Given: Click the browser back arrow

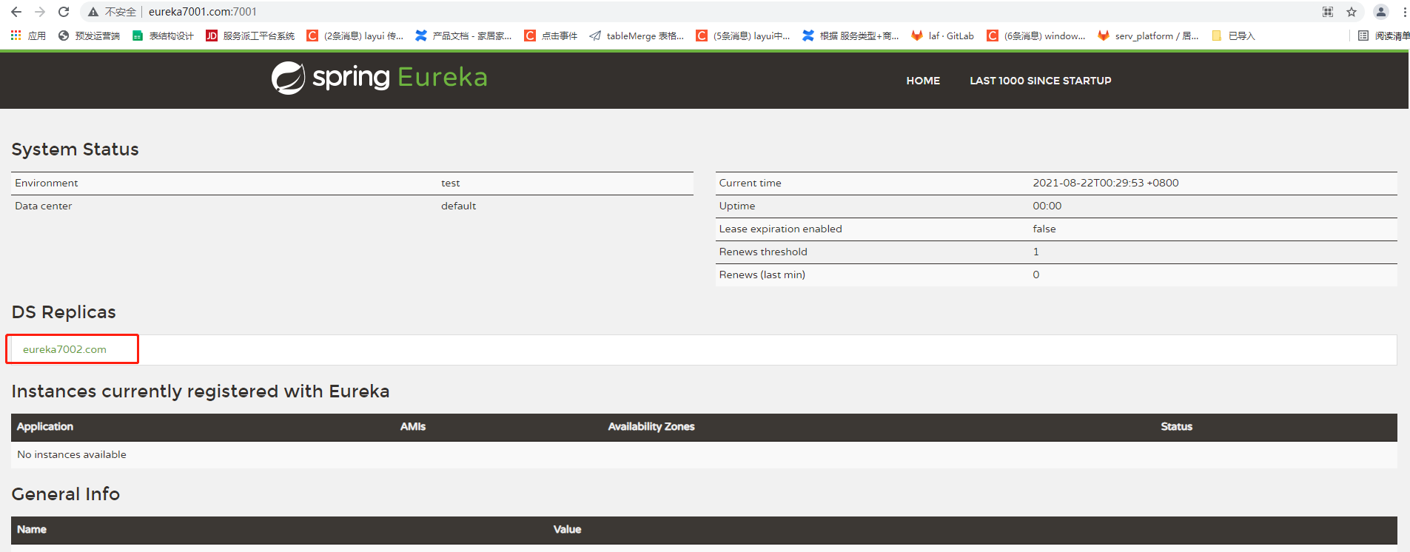Looking at the screenshot, I should (16, 12).
